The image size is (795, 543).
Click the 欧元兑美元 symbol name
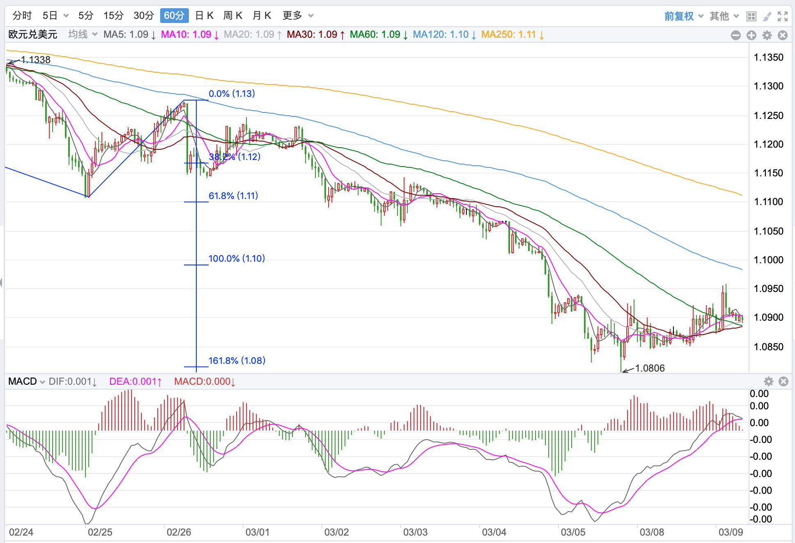tap(33, 34)
